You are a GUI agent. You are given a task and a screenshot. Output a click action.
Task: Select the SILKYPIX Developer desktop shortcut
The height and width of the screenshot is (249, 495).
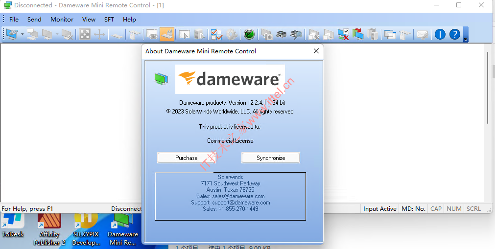point(86,230)
